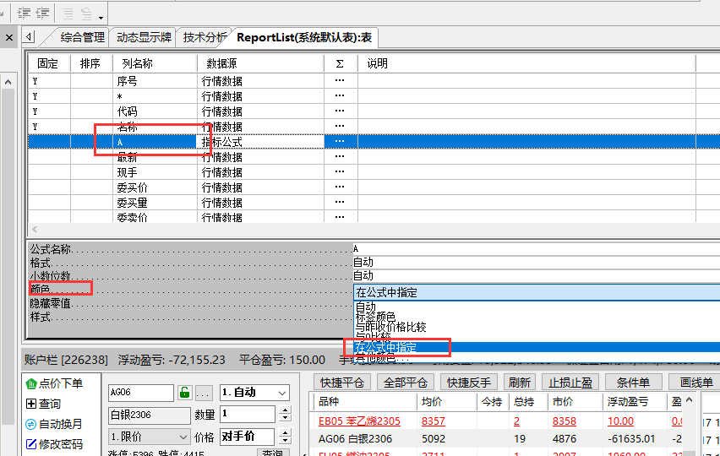Click the 条件单 button
This screenshot has height=456, width=720.
pyautogui.click(x=633, y=383)
